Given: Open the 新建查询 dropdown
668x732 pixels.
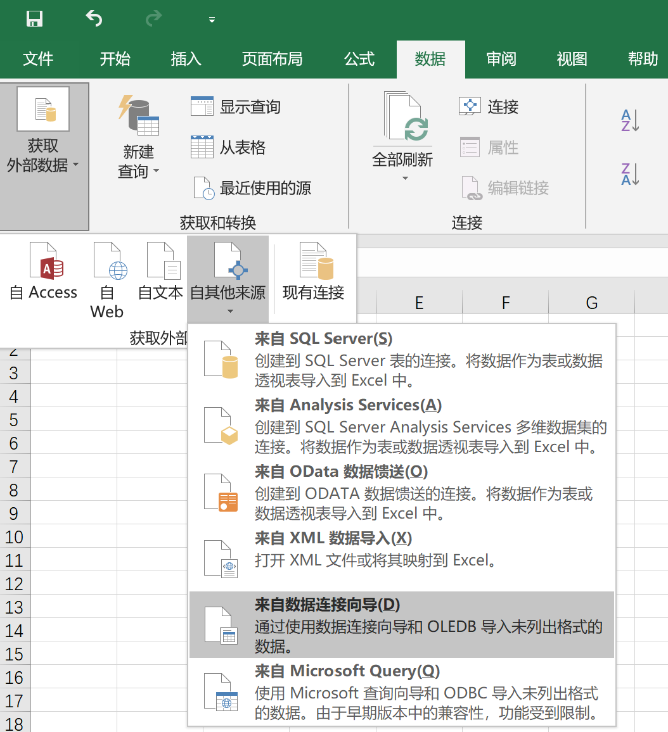Looking at the screenshot, I should pos(138,139).
